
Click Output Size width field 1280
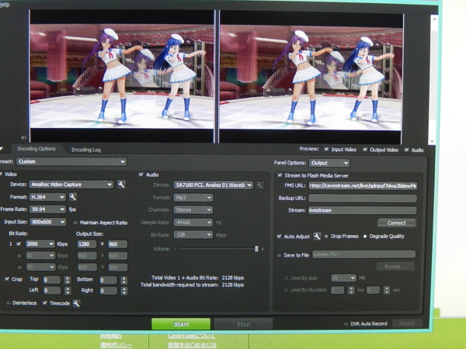[x=87, y=244]
